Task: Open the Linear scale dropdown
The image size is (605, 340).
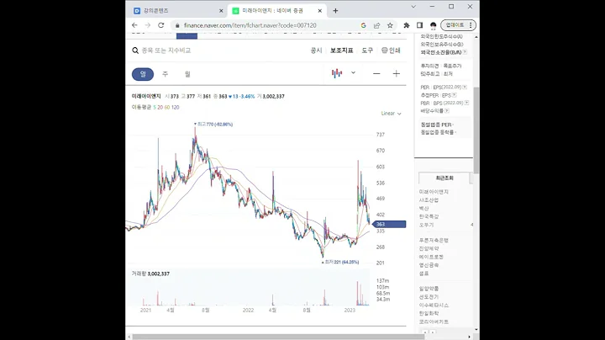Action: (x=392, y=114)
